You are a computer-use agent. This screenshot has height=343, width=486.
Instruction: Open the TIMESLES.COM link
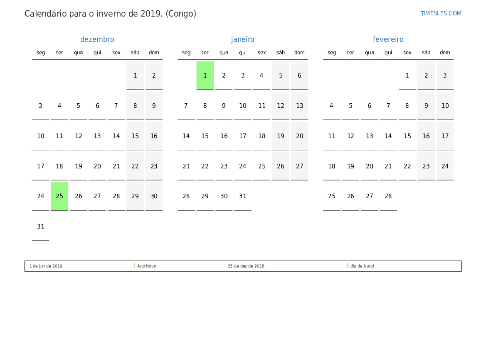coord(441,13)
